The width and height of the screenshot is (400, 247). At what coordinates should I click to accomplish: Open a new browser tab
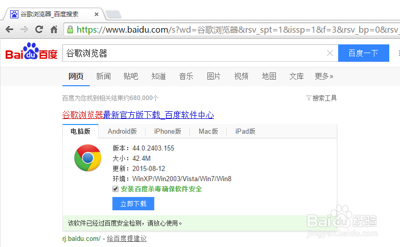tap(113, 14)
